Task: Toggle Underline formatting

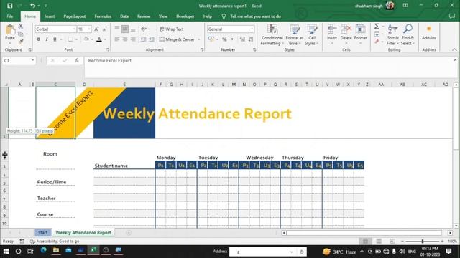Action: pyautogui.click(x=55, y=39)
